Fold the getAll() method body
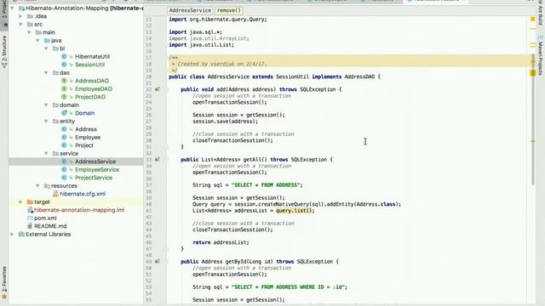This screenshot has height=306, width=545. tap(166, 160)
